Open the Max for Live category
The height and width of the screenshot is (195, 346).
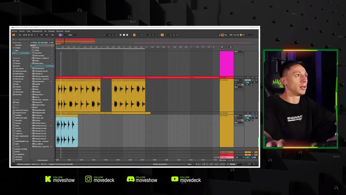coord(19,79)
